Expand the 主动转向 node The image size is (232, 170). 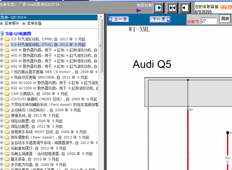(2, 110)
